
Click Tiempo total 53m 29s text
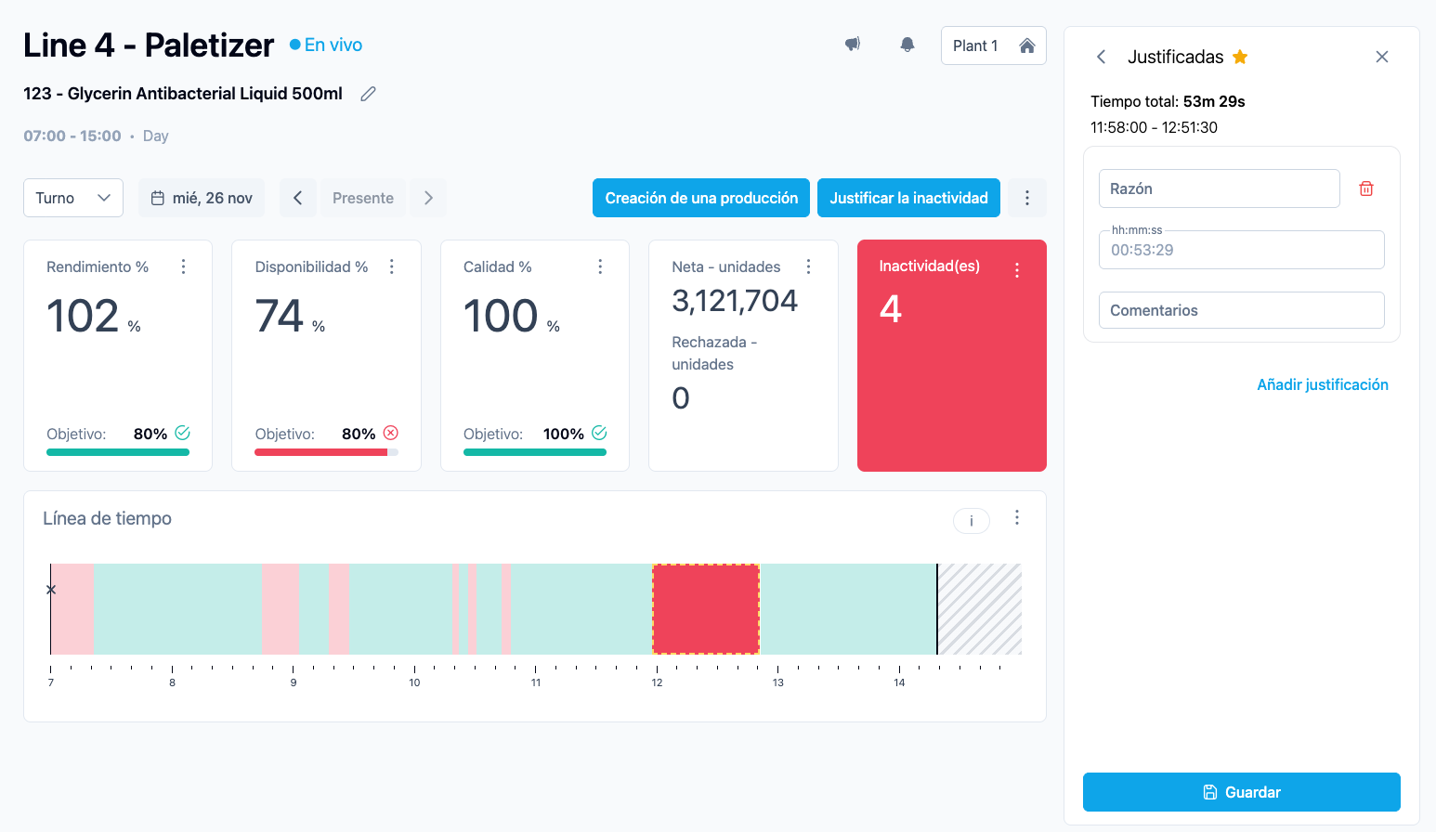[1168, 101]
